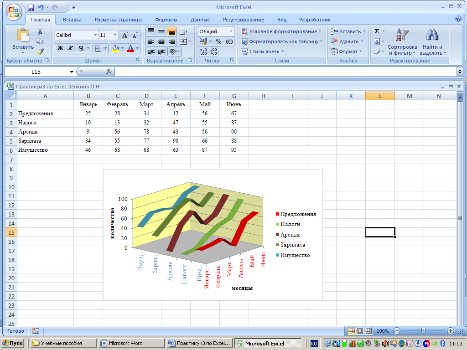This screenshot has width=467, height=350.
Task: Increase decimal places
Action: tap(203, 51)
